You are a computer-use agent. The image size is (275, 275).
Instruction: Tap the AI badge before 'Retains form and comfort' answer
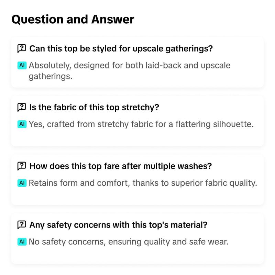22,183
